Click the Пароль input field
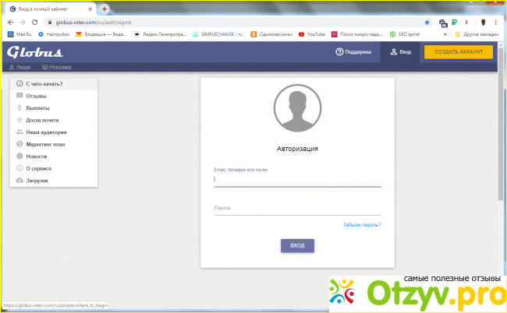This screenshot has height=313, width=507. (297, 208)
